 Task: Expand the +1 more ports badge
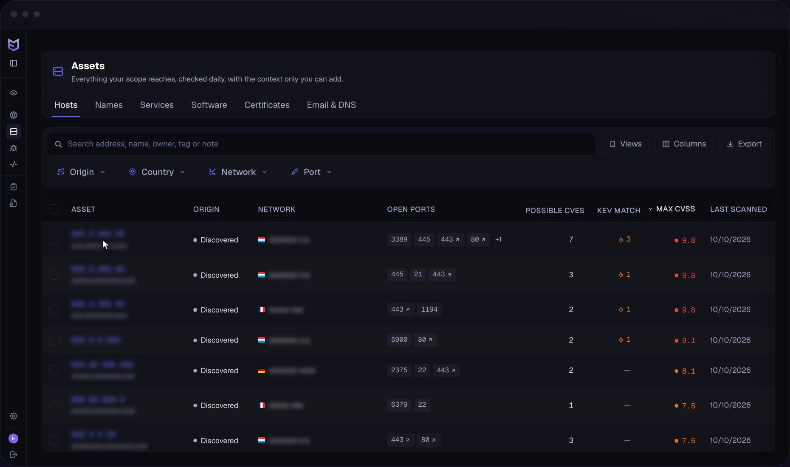(499, 239)
